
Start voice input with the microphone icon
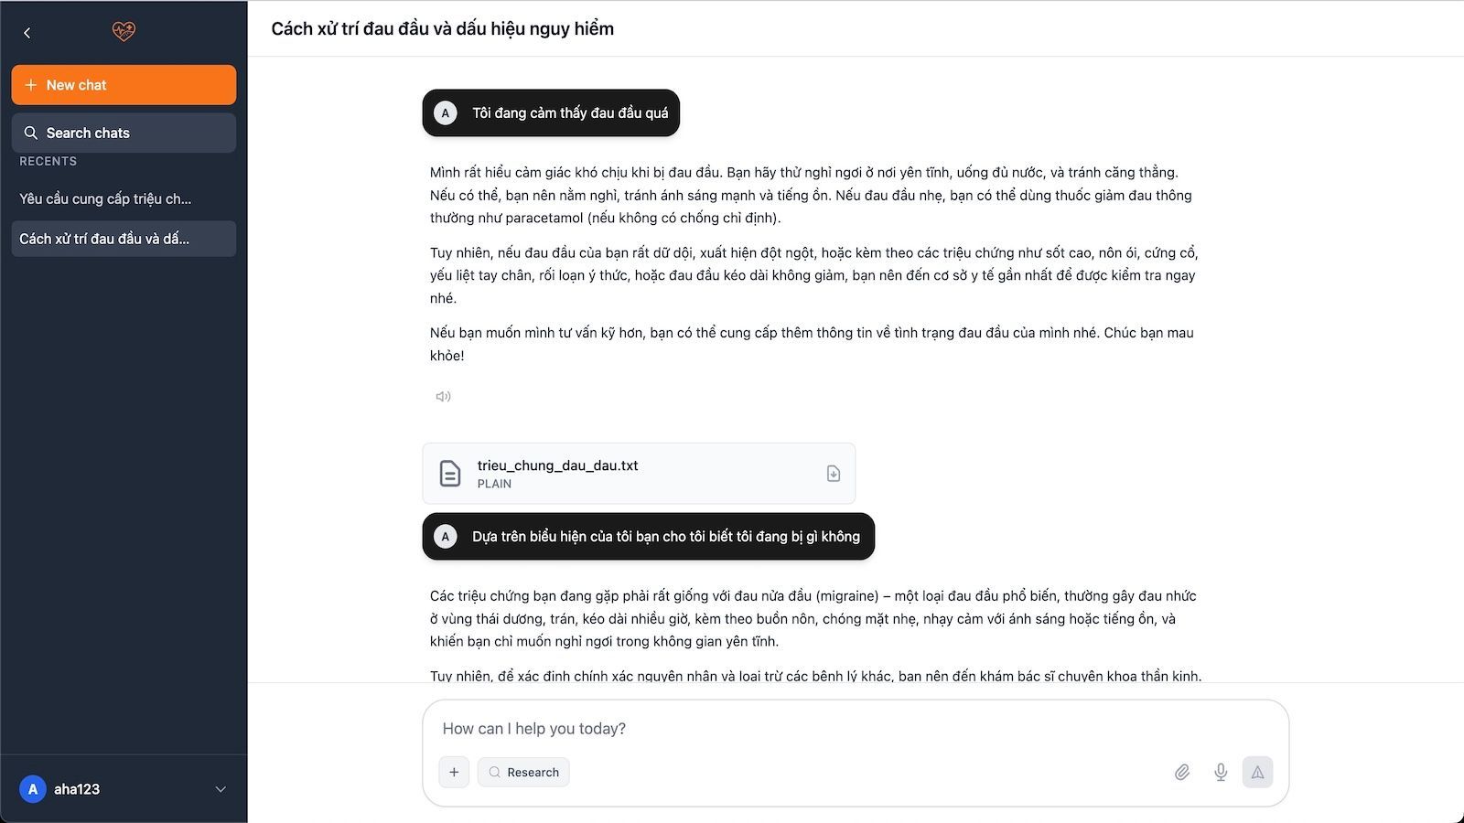(1221, 773)
